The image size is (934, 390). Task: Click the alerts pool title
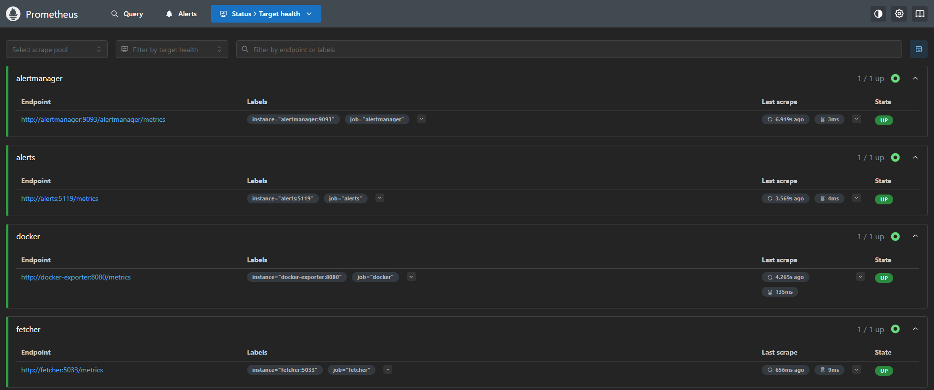26,158
